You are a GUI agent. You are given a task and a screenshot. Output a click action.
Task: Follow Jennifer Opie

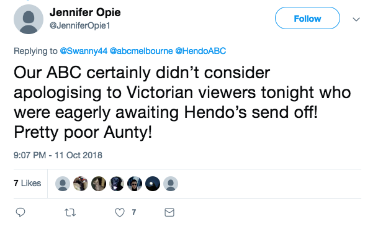tap(307, 18)
